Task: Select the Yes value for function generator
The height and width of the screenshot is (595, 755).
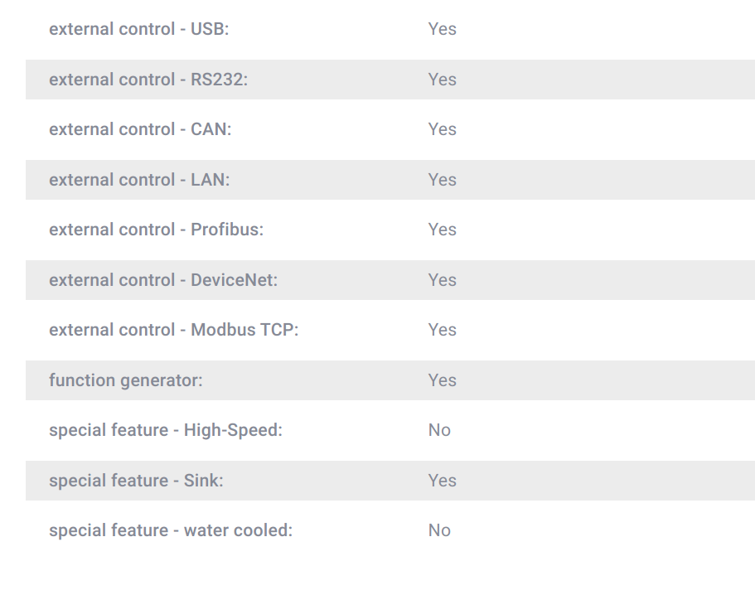Action: coord(442,380)
